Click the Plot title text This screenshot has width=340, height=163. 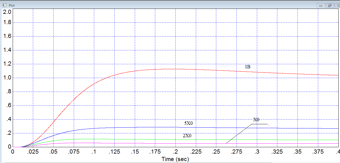coord(12,5)
